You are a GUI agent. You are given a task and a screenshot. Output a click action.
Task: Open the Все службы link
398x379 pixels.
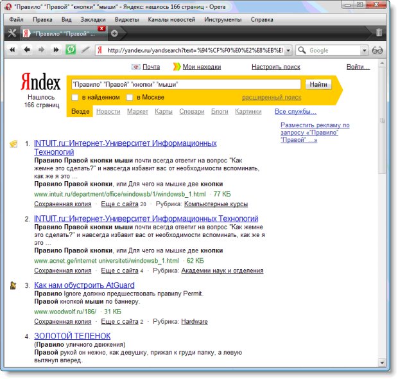296,112
